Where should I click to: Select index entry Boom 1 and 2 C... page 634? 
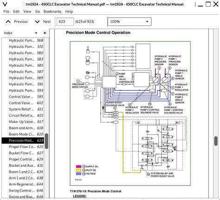coord(23,172)
